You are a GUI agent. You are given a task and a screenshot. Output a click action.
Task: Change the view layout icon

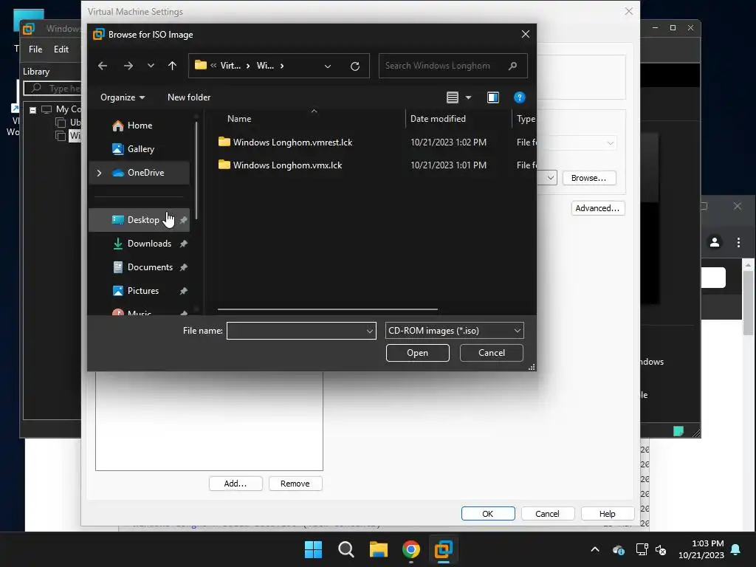tap(453, 97)
